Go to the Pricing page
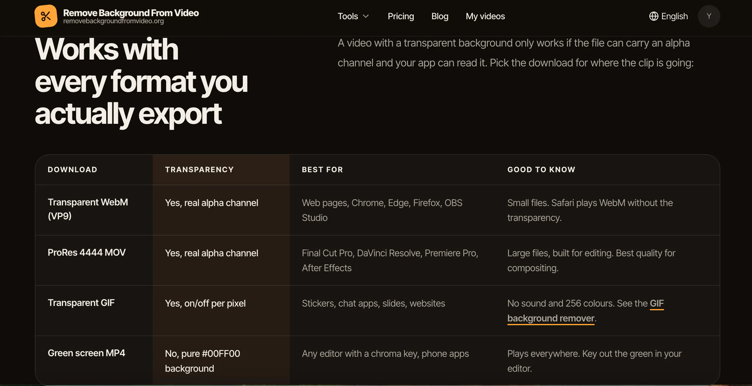 click(x=401, y=16)
